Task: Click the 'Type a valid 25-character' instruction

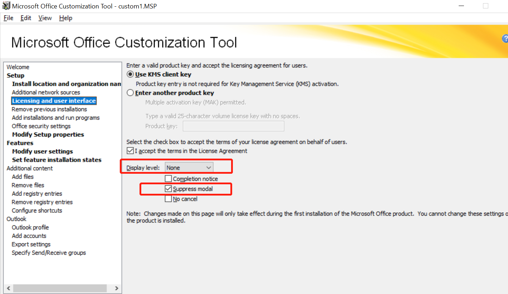Action: (x=223, y=116)
